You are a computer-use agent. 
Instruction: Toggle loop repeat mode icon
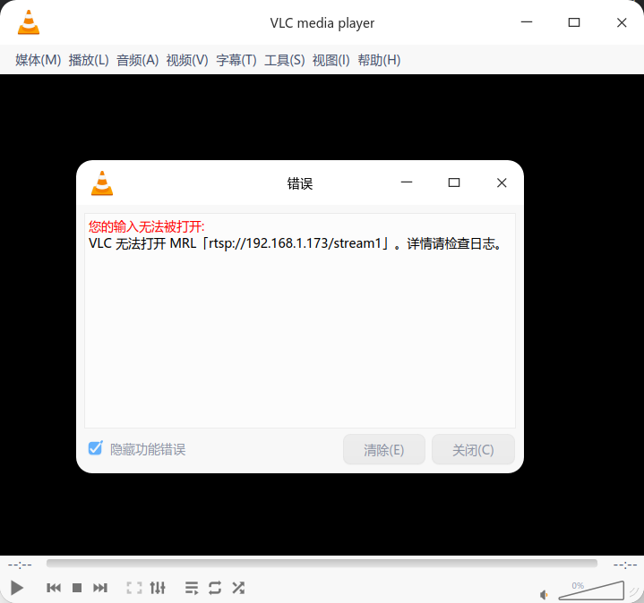click(215, 588)
